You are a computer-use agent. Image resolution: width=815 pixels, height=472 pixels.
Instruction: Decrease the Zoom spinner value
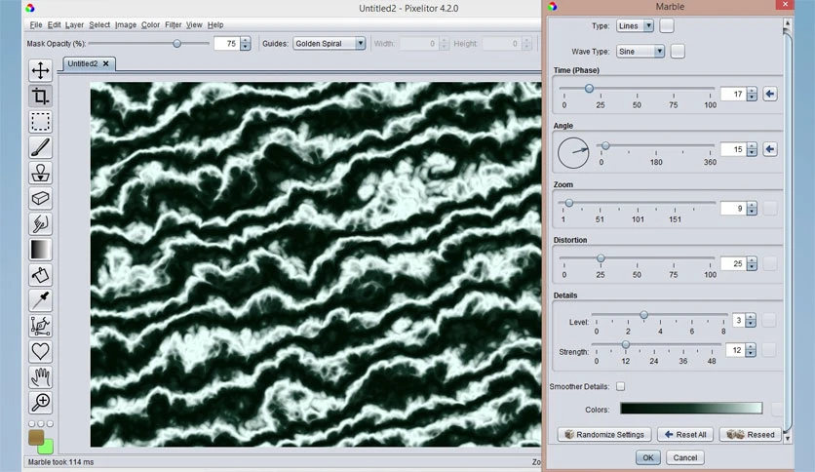tap(752, 212)
